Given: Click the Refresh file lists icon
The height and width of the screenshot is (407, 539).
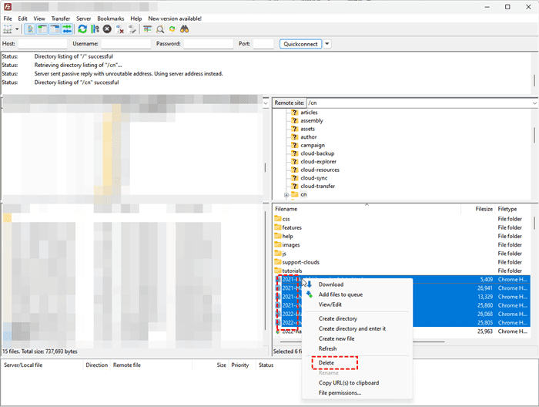Looking at the screenshot, I should (82, 29).
